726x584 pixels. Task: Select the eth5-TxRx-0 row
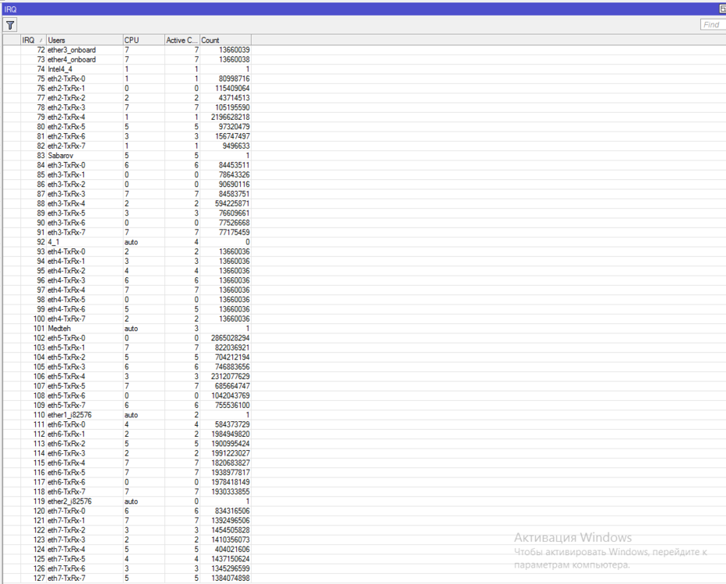pos(66,338)
